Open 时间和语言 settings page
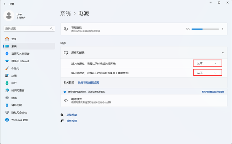This screenshot has height=144, width=232. (x=29, y=90)
